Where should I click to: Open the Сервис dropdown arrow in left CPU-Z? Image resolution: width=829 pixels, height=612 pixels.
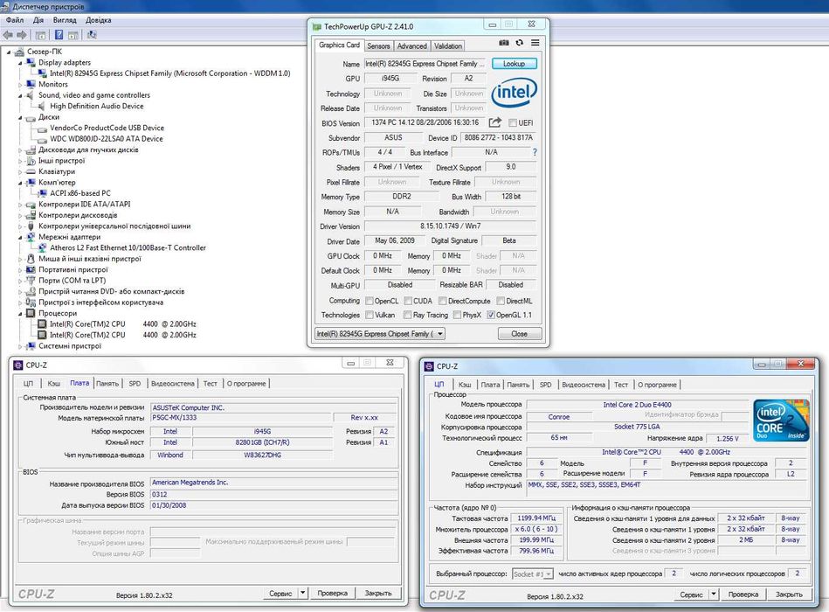point(302,593)
